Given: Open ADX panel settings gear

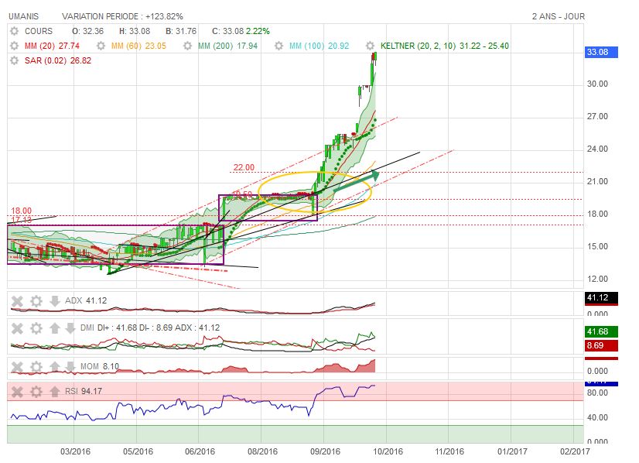Looking at the screenshot, I should click(x=36, y=301).
